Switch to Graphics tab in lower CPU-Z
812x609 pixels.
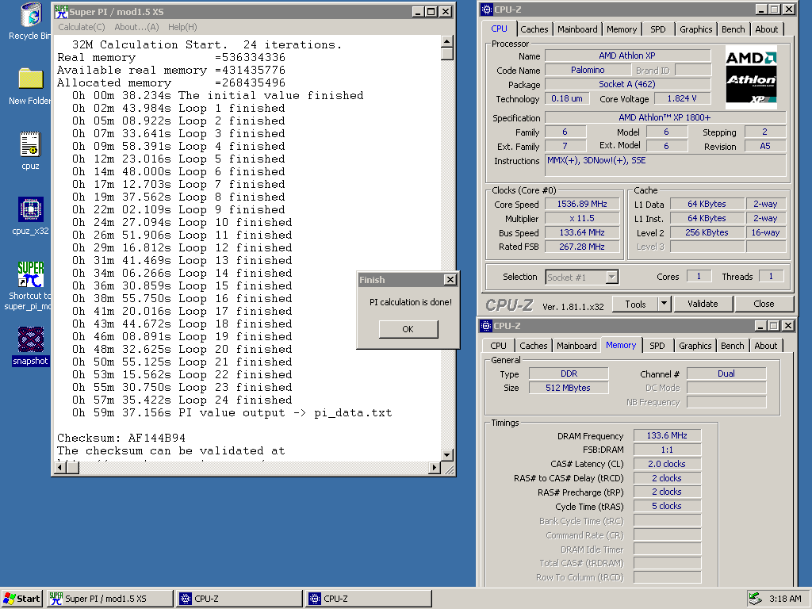pyautogui.click(x=695, y=346)
